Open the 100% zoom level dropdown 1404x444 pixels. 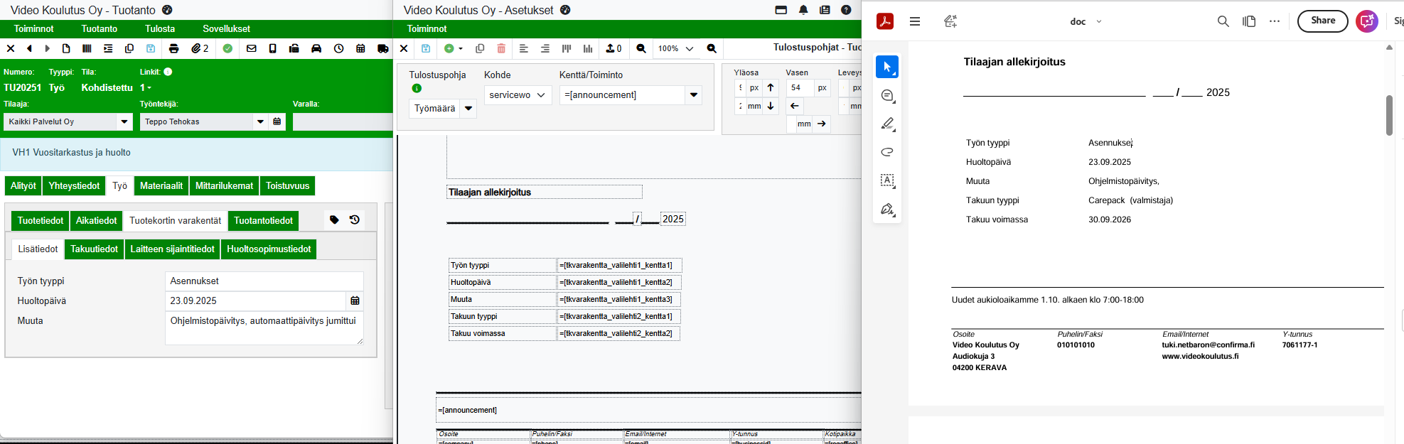click(689, 48)
